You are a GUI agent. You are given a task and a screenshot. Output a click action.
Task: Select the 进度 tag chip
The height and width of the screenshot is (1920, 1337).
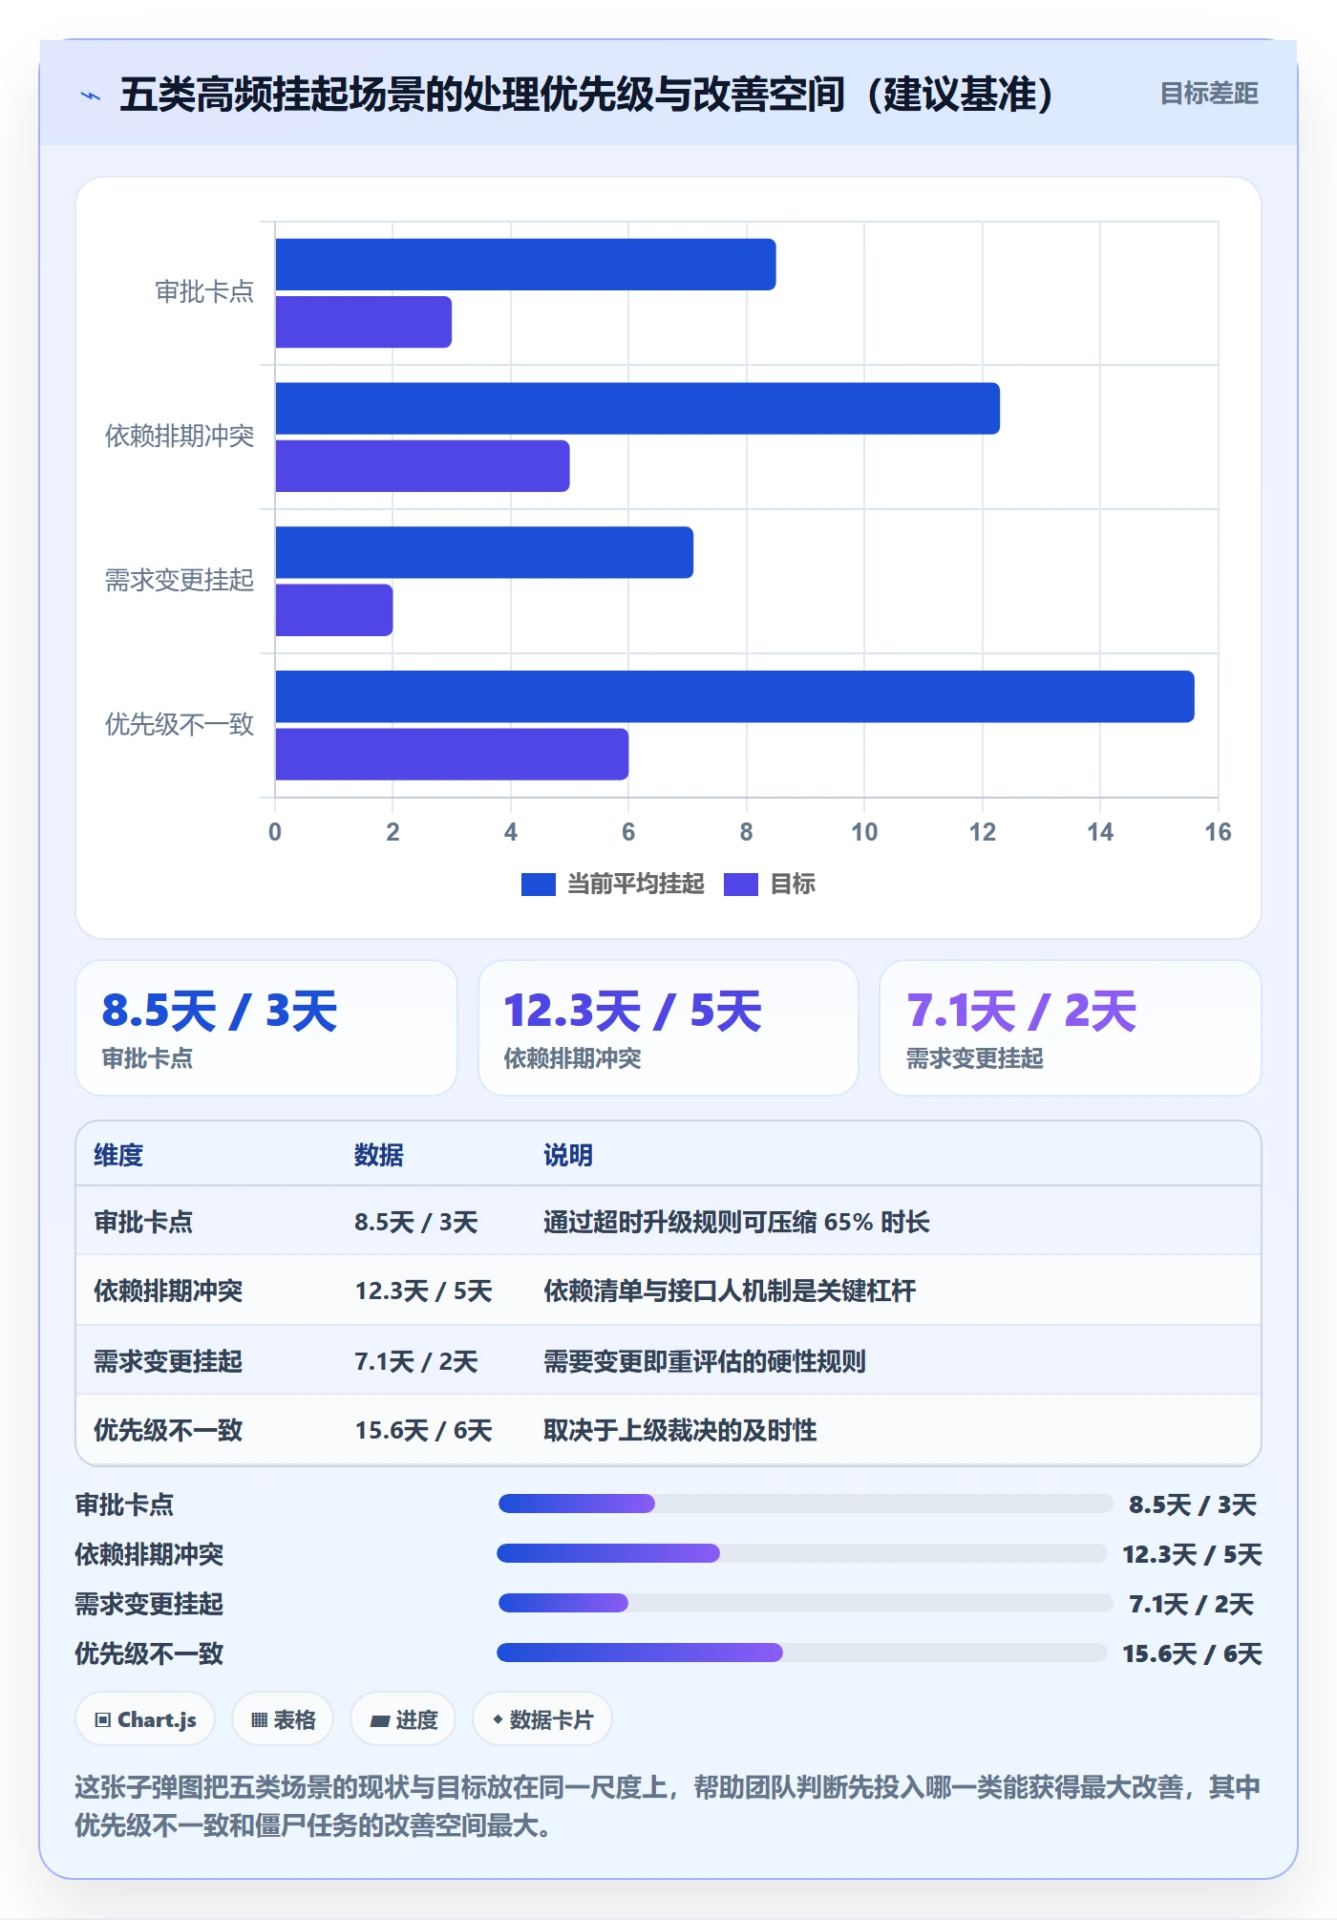pos(403,1719)
